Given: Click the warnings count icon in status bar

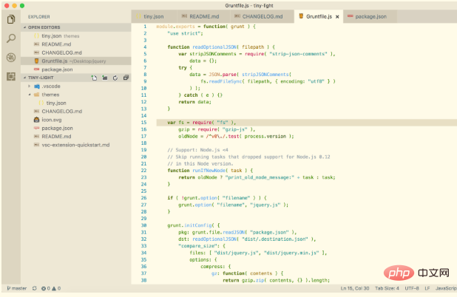Looking at the screenshot, I should (56, 288).
